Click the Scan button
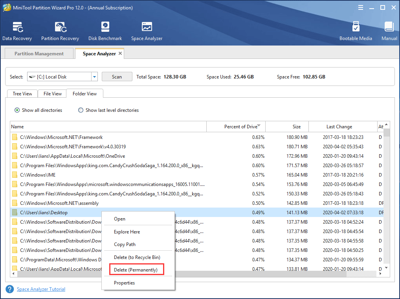This screenshot has width=400, height=299. [117, 77]
